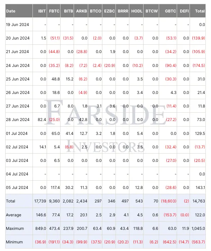Click the 14,763 grand total cell

click(199, 201)
